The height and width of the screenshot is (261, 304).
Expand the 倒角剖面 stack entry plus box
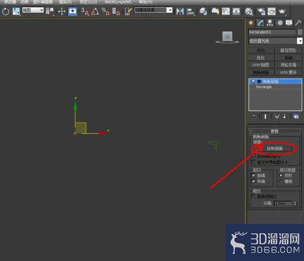(x=259, y=81)
